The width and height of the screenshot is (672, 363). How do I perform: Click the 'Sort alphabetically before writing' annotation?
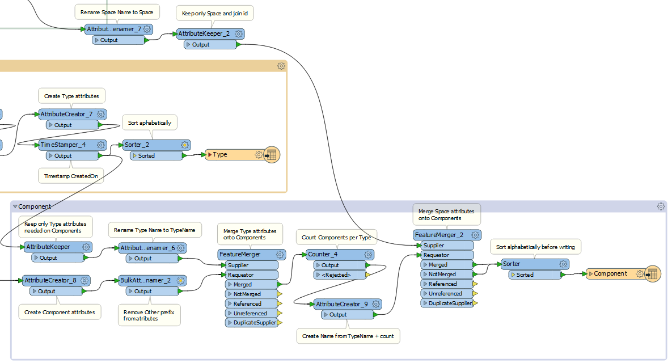[x=535, y=246]
